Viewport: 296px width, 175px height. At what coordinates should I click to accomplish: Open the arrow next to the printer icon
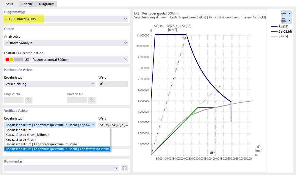(x=290, y=20)
